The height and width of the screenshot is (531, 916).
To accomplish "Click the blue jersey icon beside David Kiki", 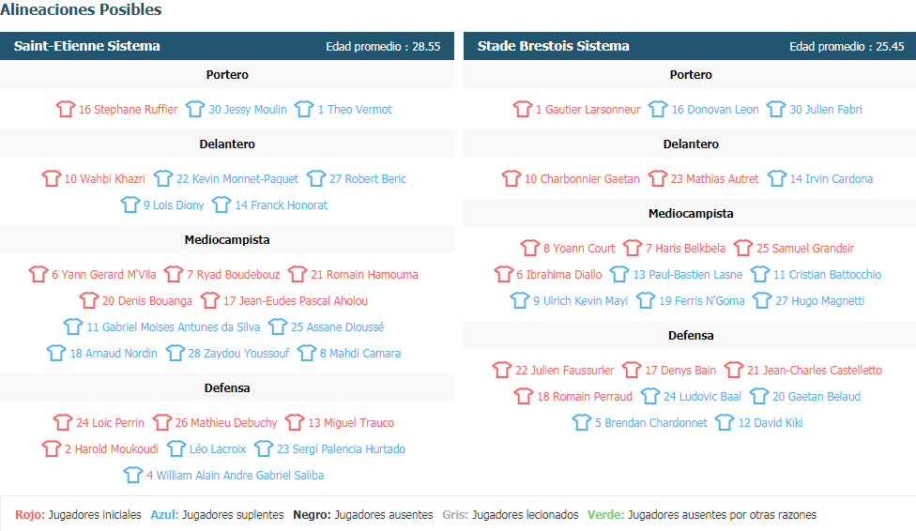I will tap(725, 422).
